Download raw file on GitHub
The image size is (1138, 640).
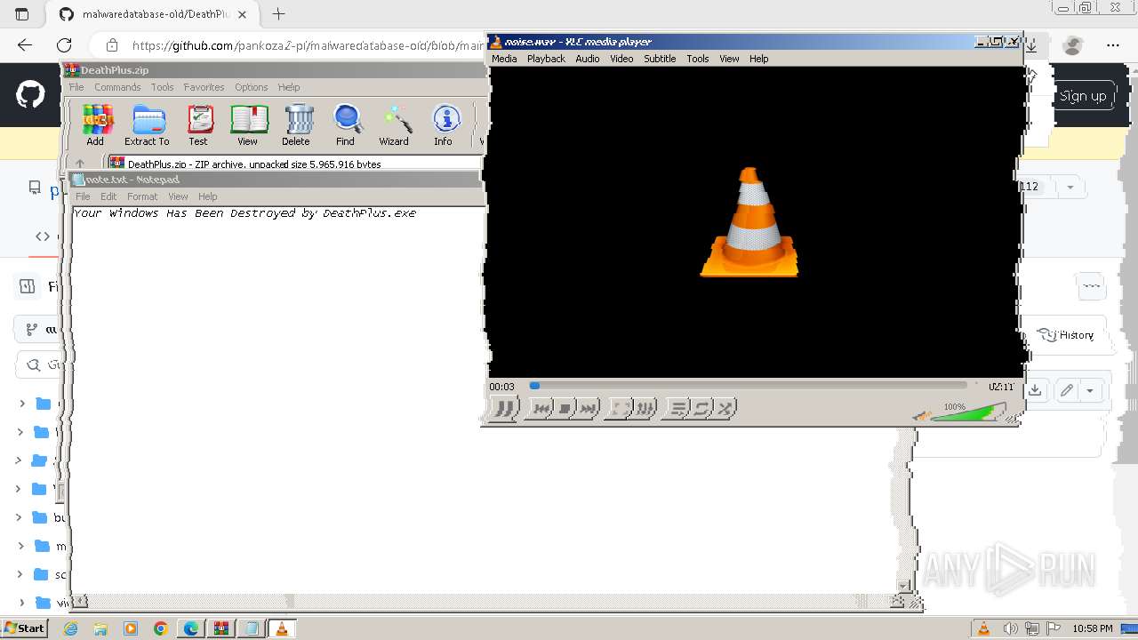tap(1035, 390)
